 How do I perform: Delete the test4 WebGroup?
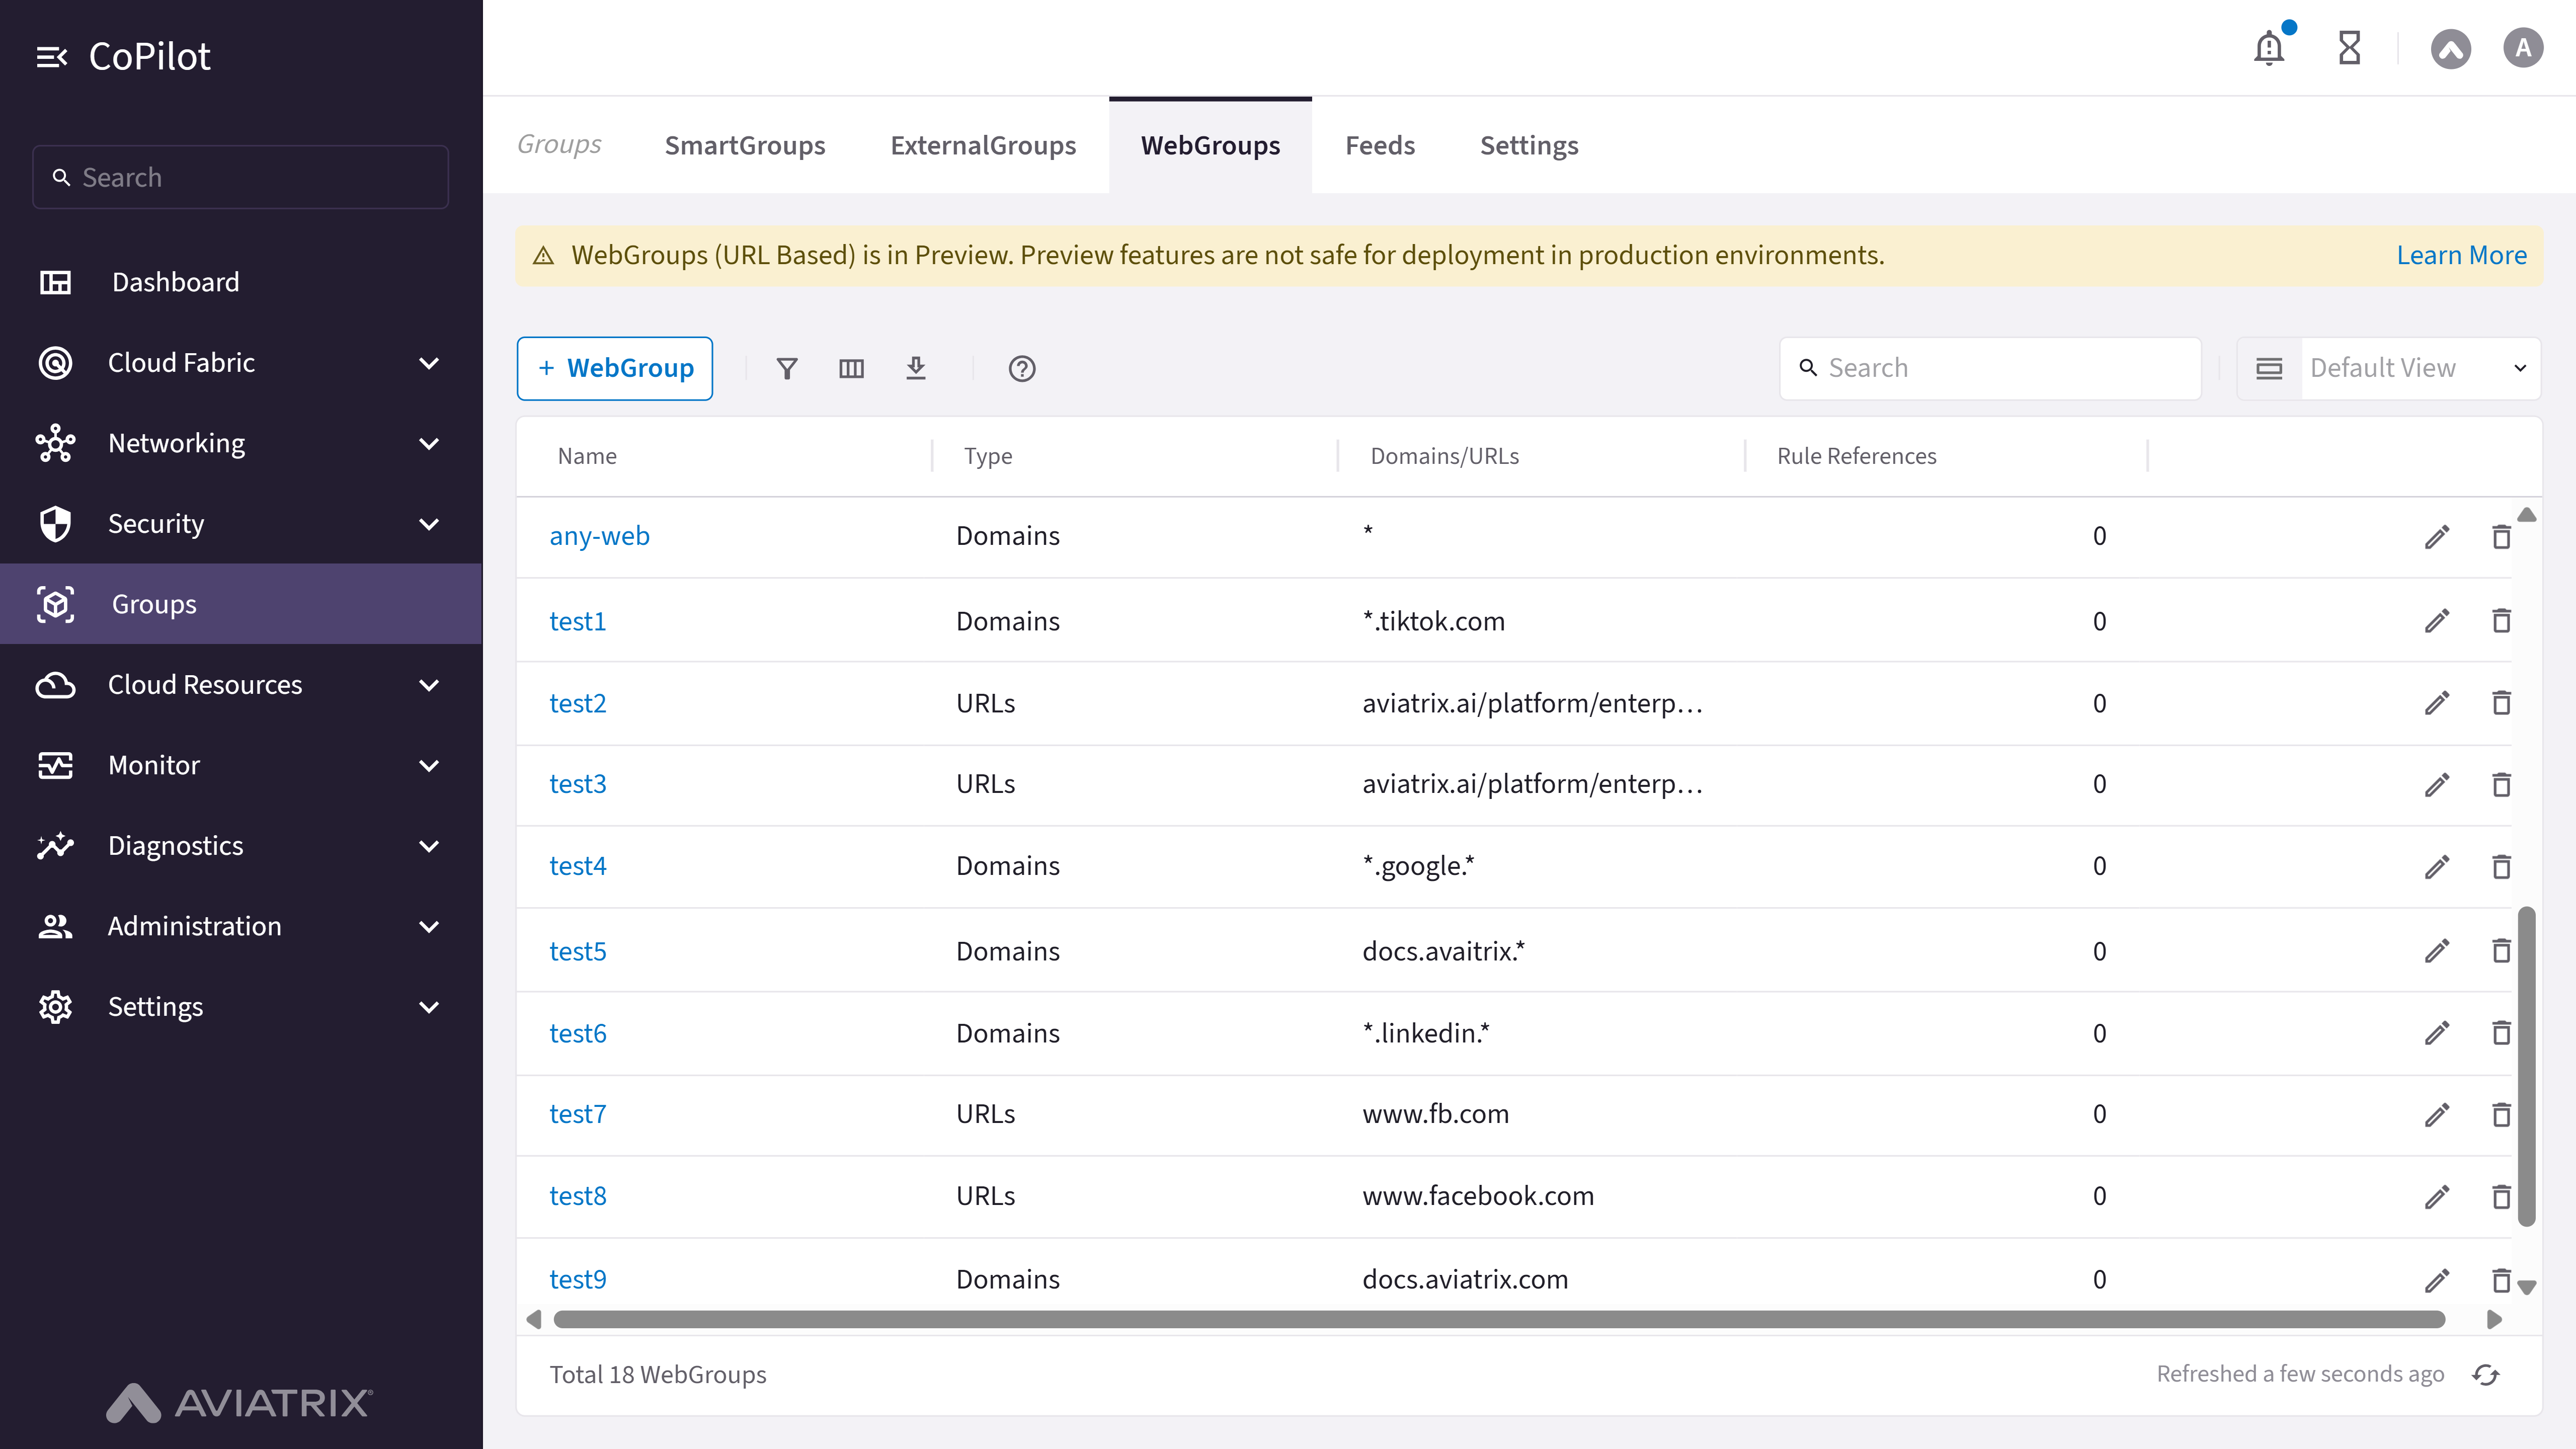click(2501, 866)
